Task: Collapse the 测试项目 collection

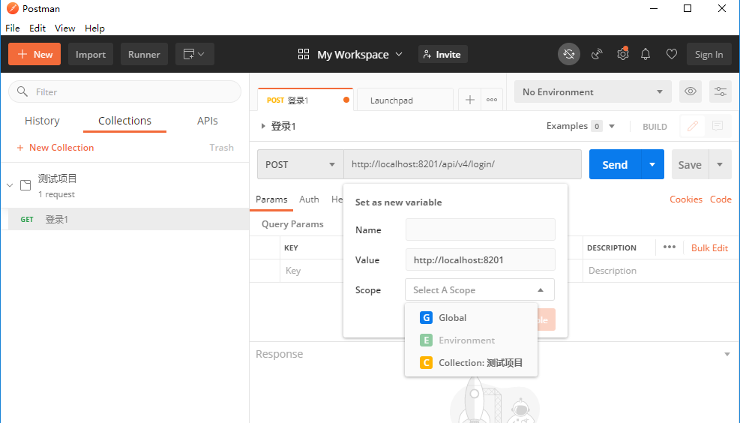Action: coord(10,185)
